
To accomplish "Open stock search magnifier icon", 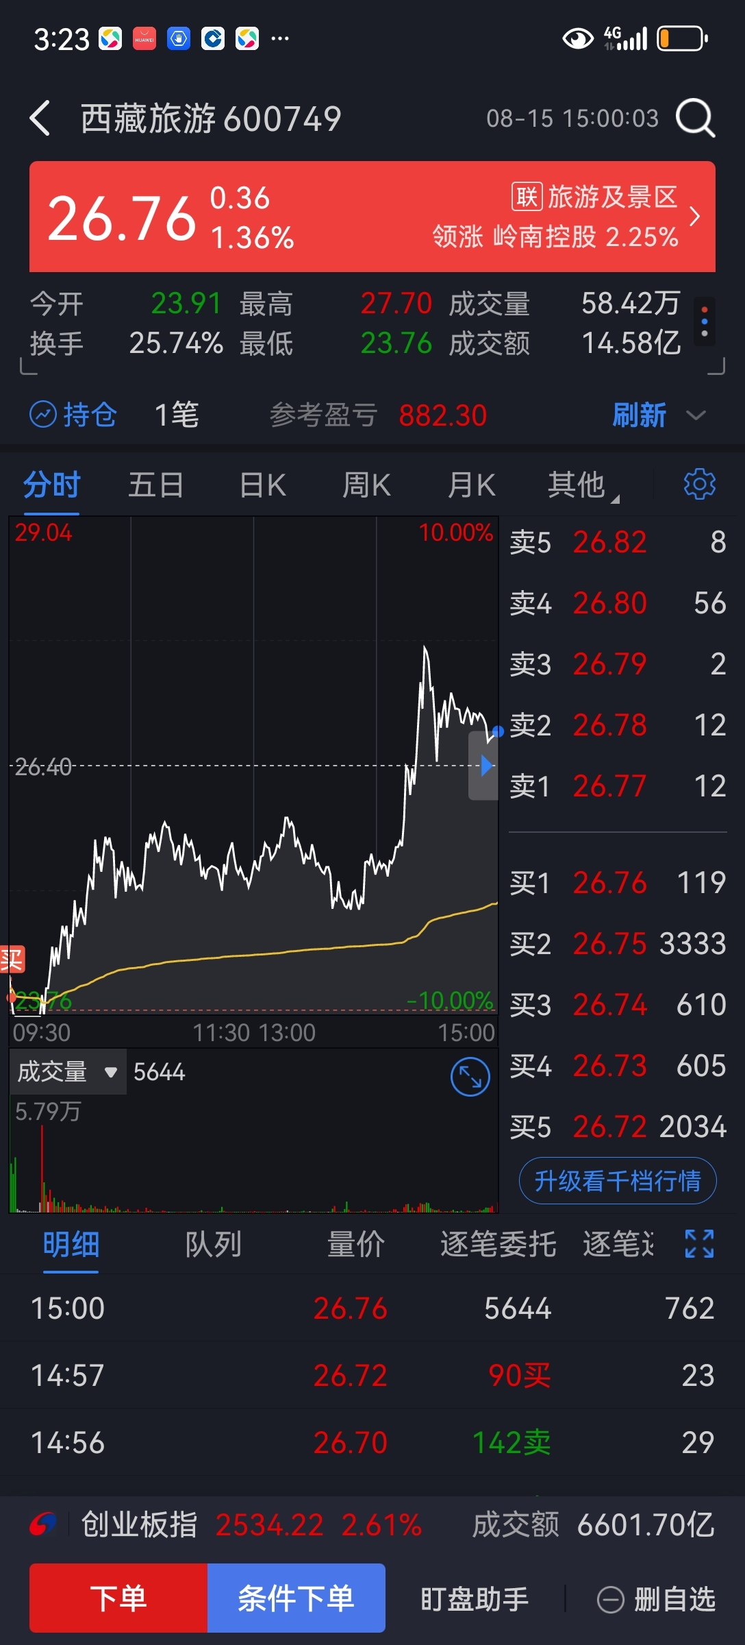I will (x=695, y=118).
